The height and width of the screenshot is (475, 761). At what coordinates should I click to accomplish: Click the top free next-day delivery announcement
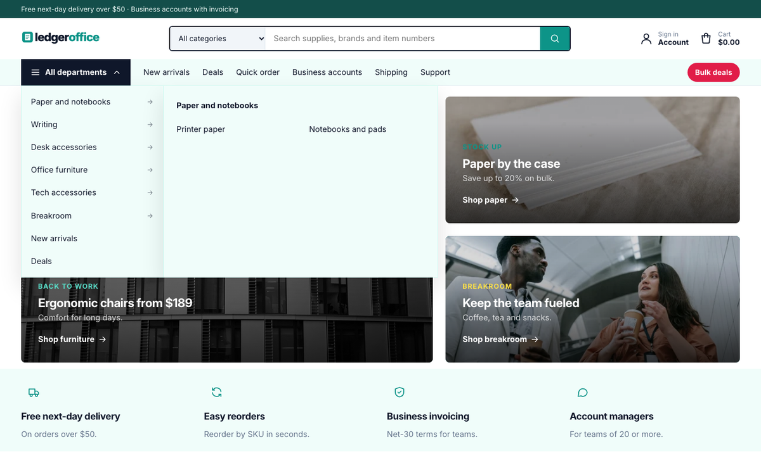129,9
